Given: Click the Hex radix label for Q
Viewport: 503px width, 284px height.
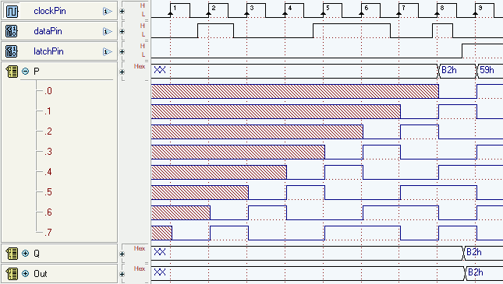Looking at the screenshot, I should pyautogui.click(x=140, y=248).
